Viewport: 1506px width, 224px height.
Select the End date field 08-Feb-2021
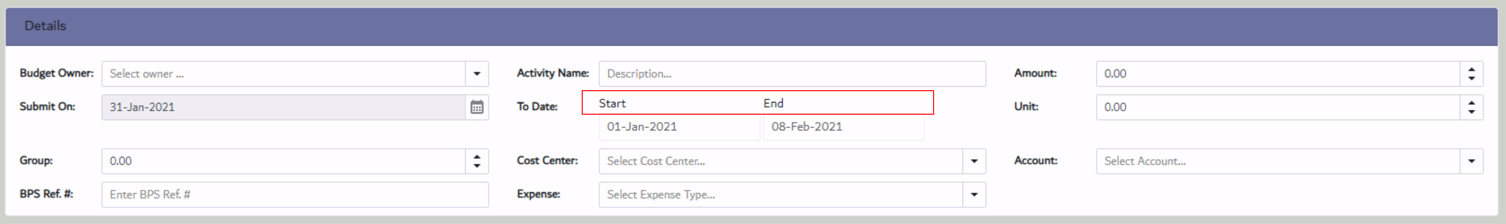coord(843,127)
